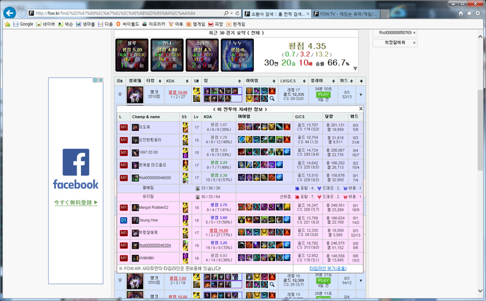
Task: Open the 룰루 champion summary card
Action: (x=132, y=55)
